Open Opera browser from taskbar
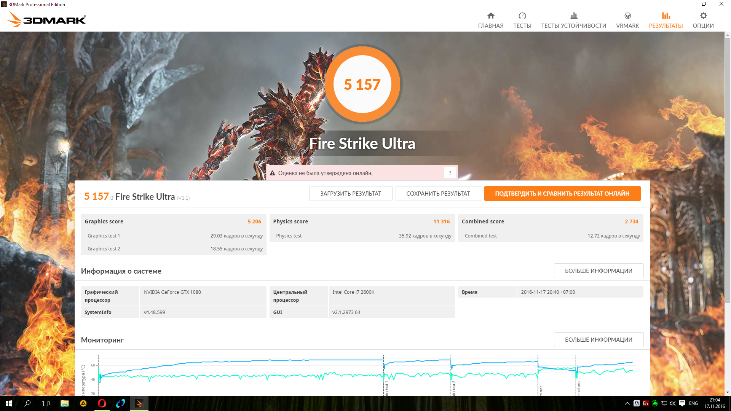The width and height of the screenshot is (731, 411). pyautogui.click(x=102, y=403)
